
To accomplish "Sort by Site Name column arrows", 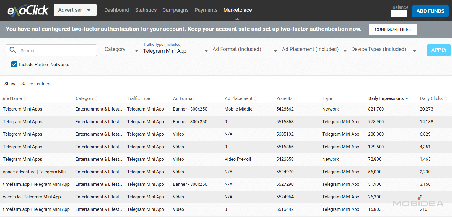I will click(25, 98).
